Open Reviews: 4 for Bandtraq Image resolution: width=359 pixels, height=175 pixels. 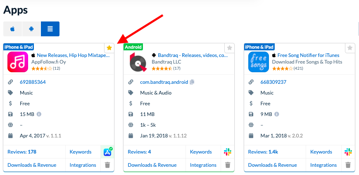(x=139, y=151)
